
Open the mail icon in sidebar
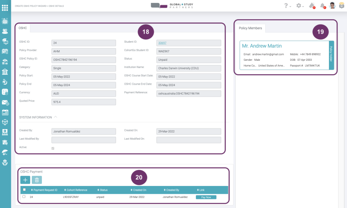click(x=5, y=102)
